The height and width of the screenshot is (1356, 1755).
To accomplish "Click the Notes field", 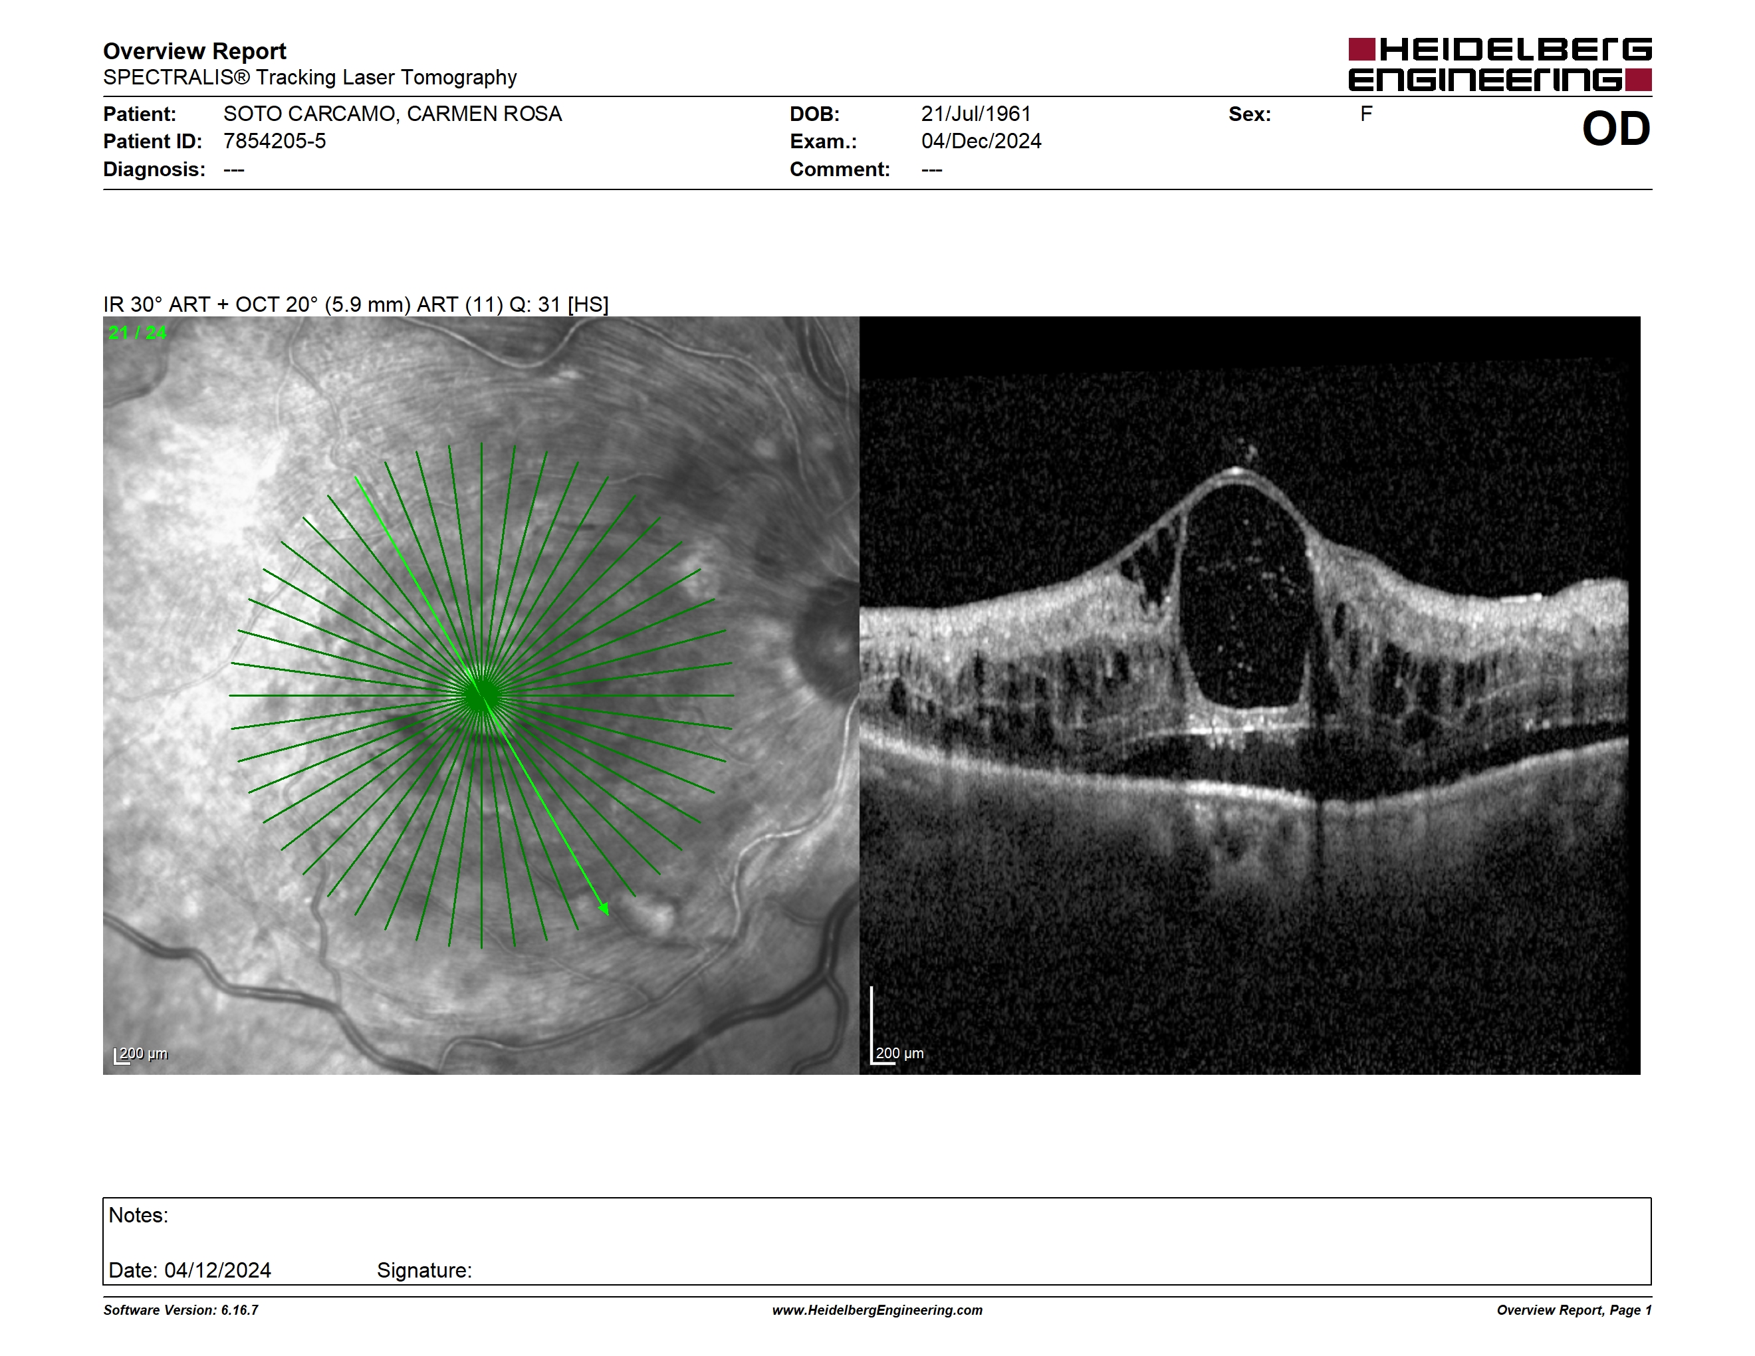I will 877,1241.
